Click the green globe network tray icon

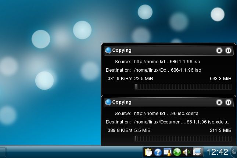click(x=177, y=152)
